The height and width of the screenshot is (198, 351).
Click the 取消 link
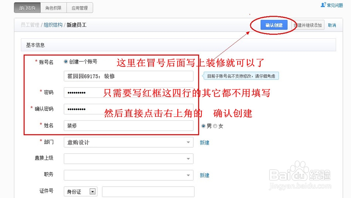tap(332, 25)
